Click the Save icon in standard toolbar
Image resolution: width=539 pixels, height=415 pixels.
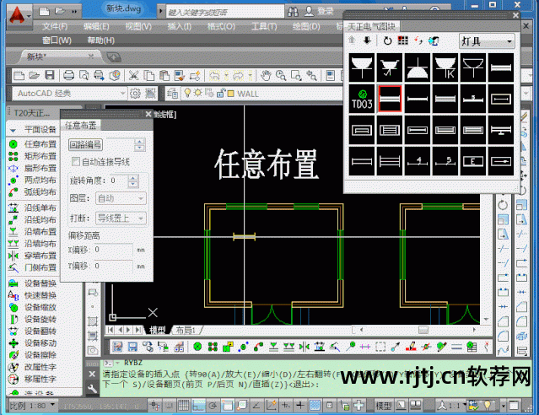pyautogui.click(x=50, y=75)
